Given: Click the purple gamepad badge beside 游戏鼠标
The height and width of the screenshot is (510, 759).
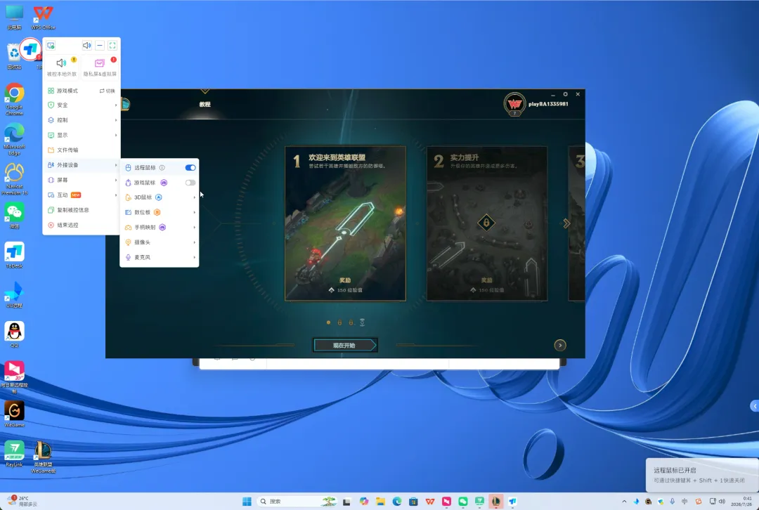Looking at the screenshot, I should pyautogui.click(x=164, y=183).
